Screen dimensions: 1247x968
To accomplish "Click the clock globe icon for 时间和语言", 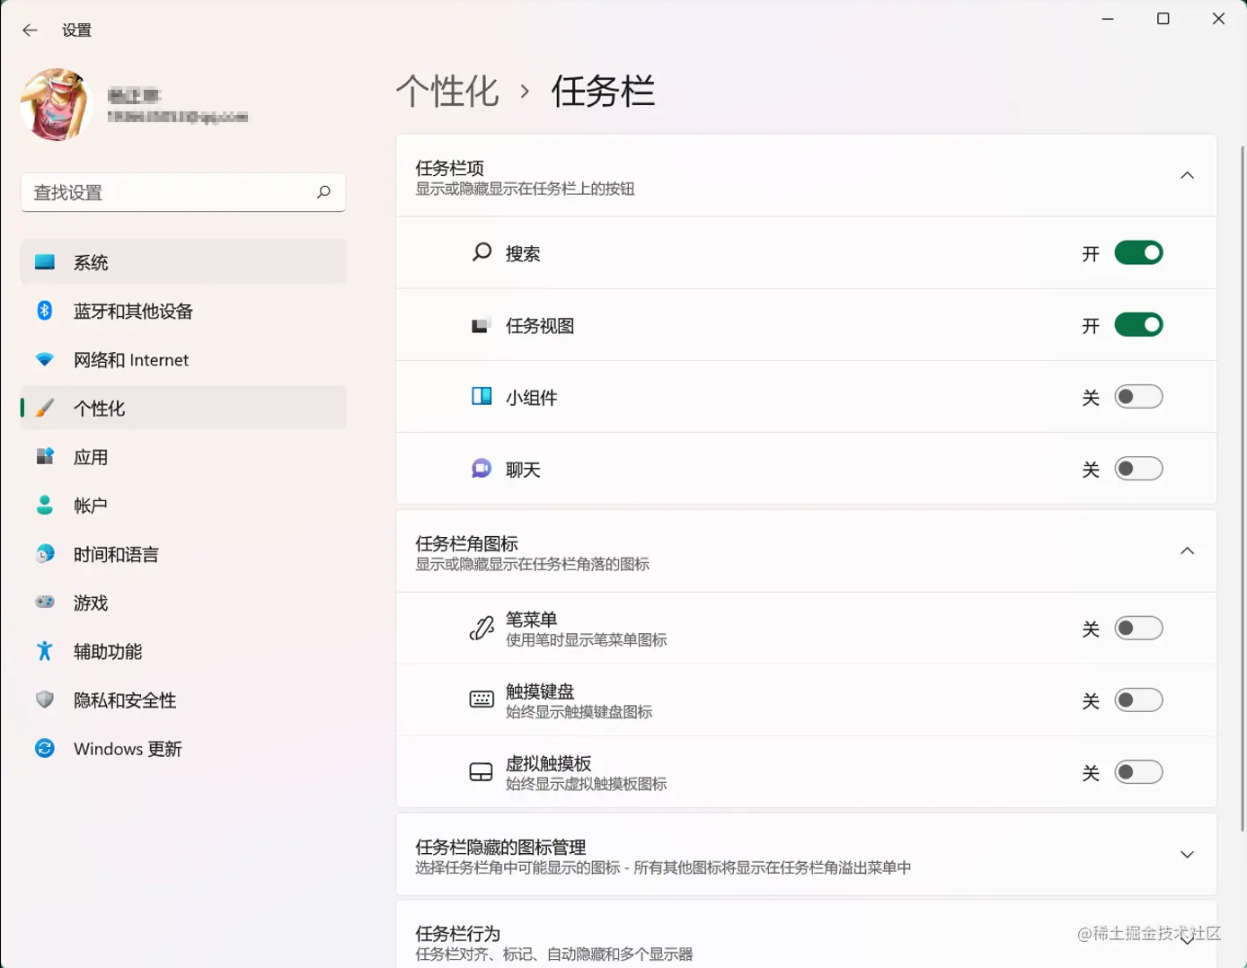I will [45, 554].
